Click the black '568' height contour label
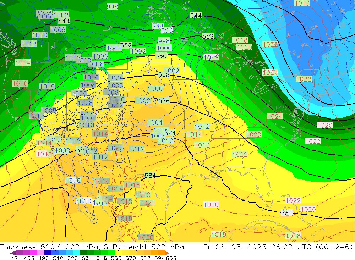The height and width of the screenshot is (260, 355). (x=164, y=75)
